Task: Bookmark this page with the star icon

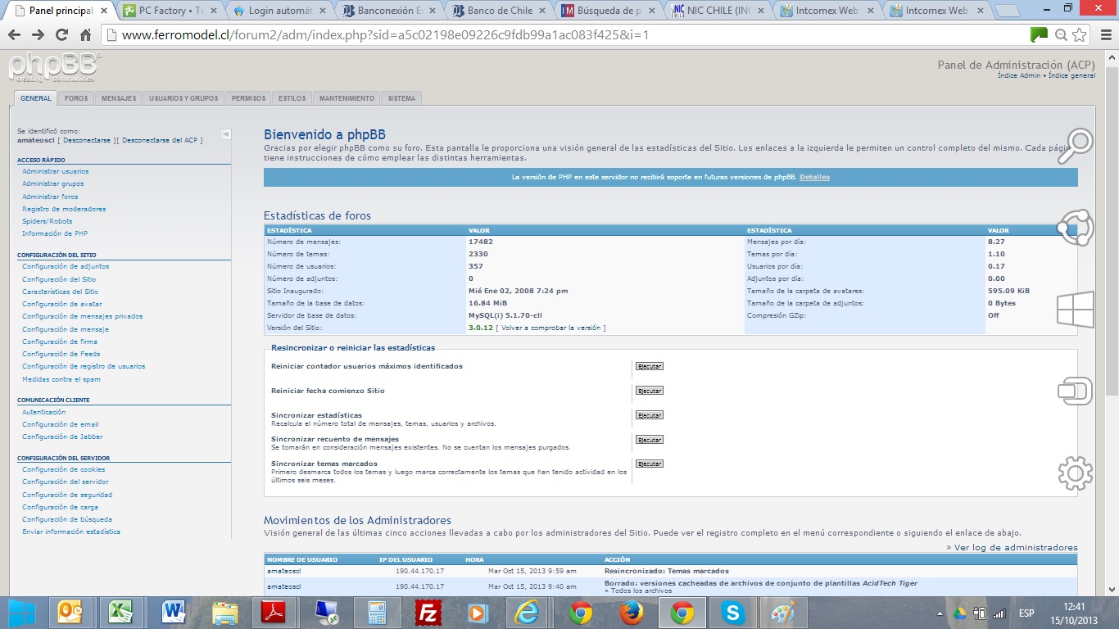Action: 1080,34
